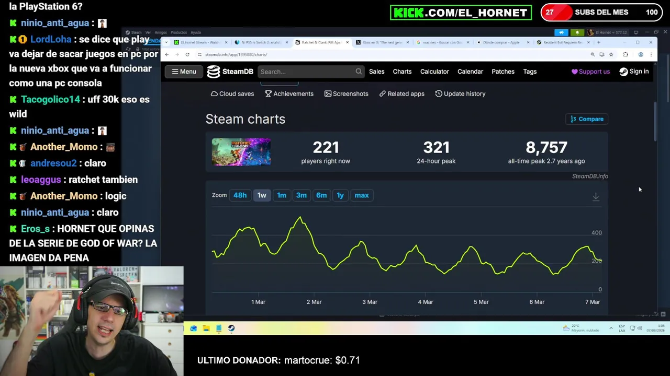Open the Tags page
Image resolution: width=670 pixels, height=376 pixels.
tap(530, 72)
